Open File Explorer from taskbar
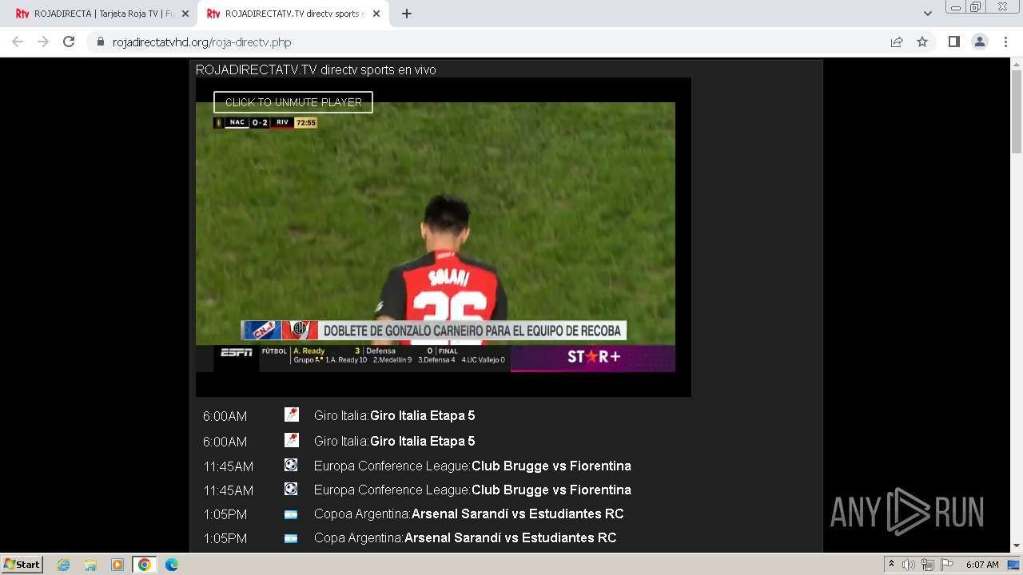The image size is (1023, 575). 90,565
